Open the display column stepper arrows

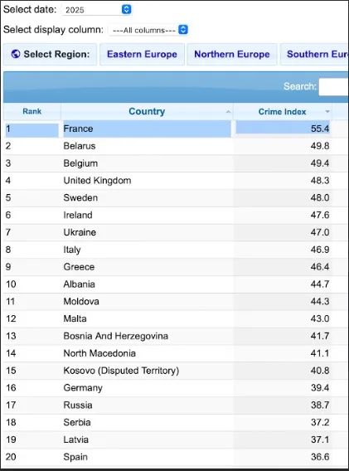click(x=183, y=30)
